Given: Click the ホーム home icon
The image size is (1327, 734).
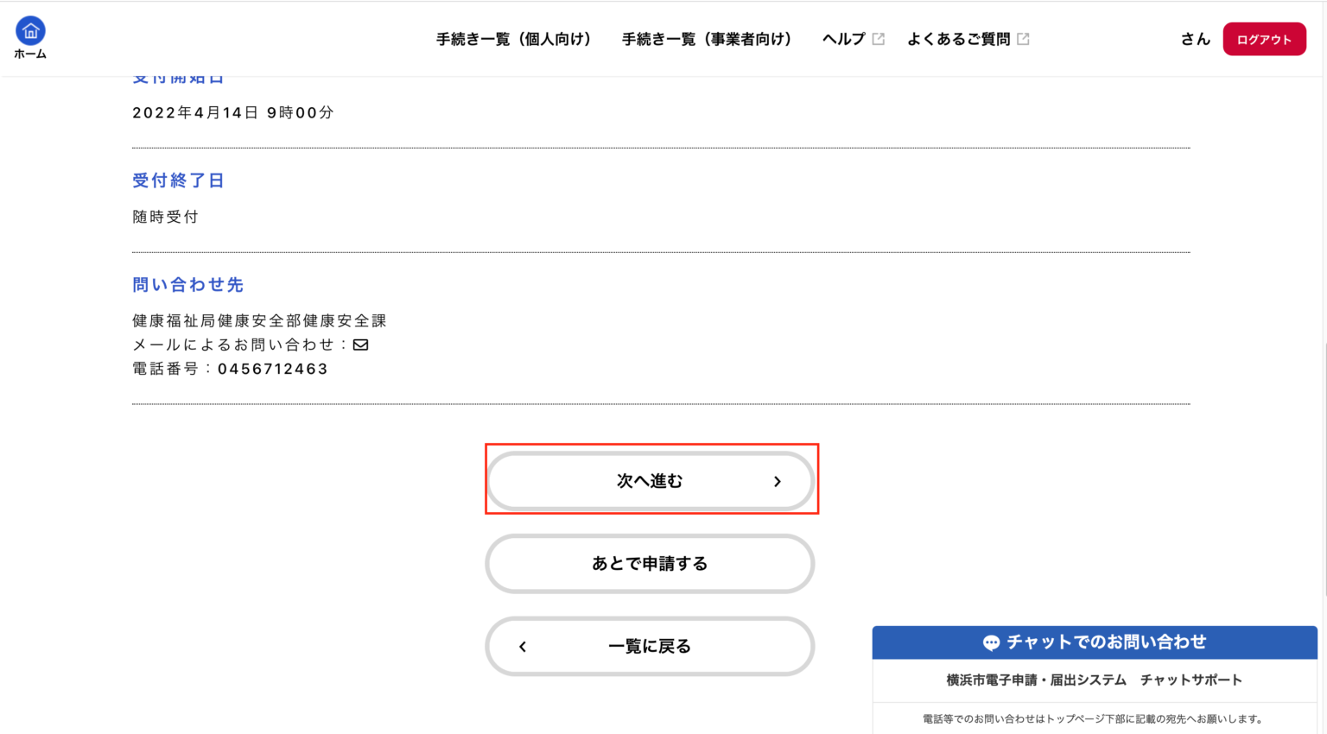Looking at the screenshot, I should click(30, 29).
